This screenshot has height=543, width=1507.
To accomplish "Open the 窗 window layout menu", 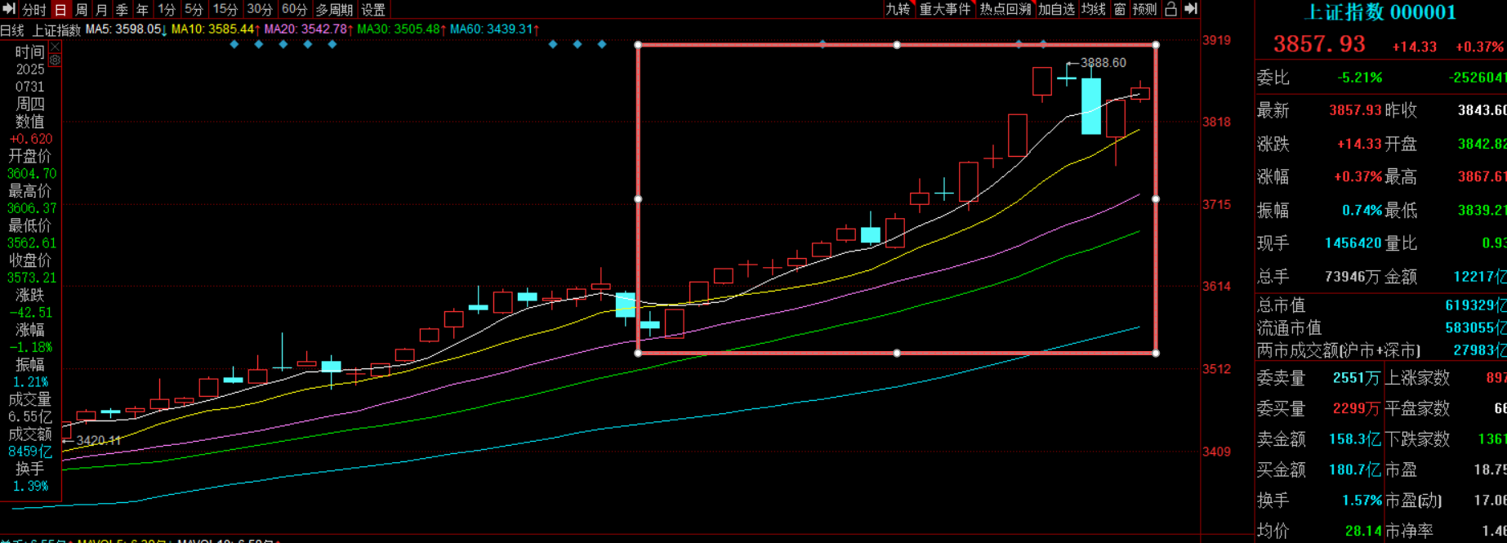I will tap(1119, 9).
